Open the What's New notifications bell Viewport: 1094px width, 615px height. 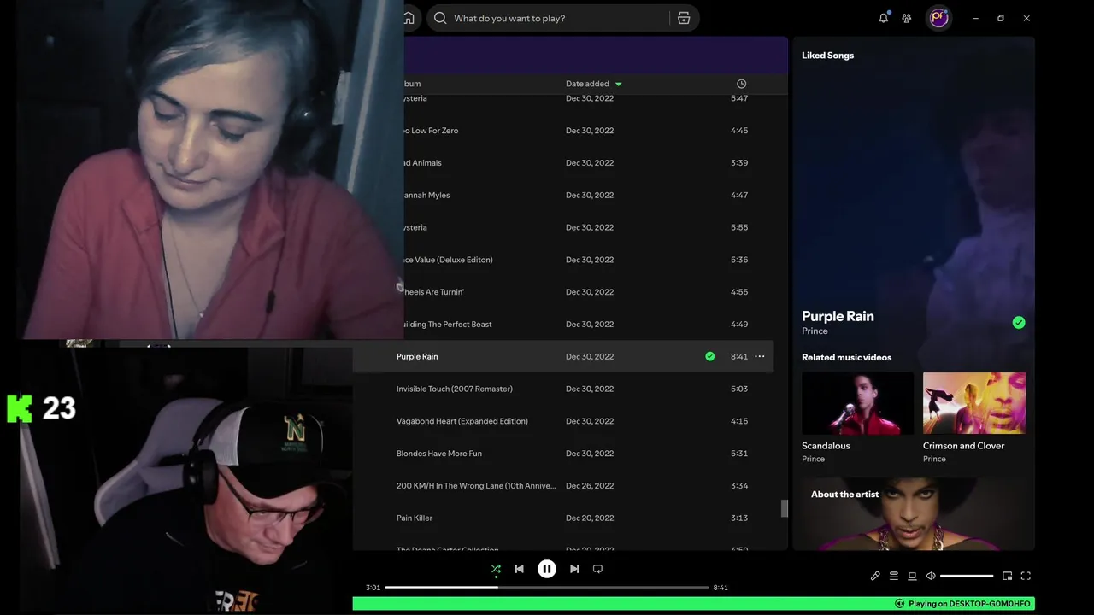click(883, 18)
